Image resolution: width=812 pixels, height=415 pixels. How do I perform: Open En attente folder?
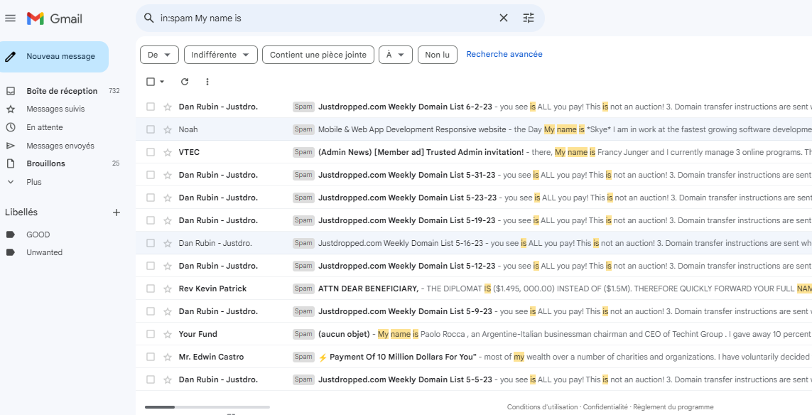click(x=45, y=127)
